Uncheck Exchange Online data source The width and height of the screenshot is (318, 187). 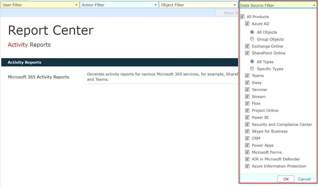247,46
